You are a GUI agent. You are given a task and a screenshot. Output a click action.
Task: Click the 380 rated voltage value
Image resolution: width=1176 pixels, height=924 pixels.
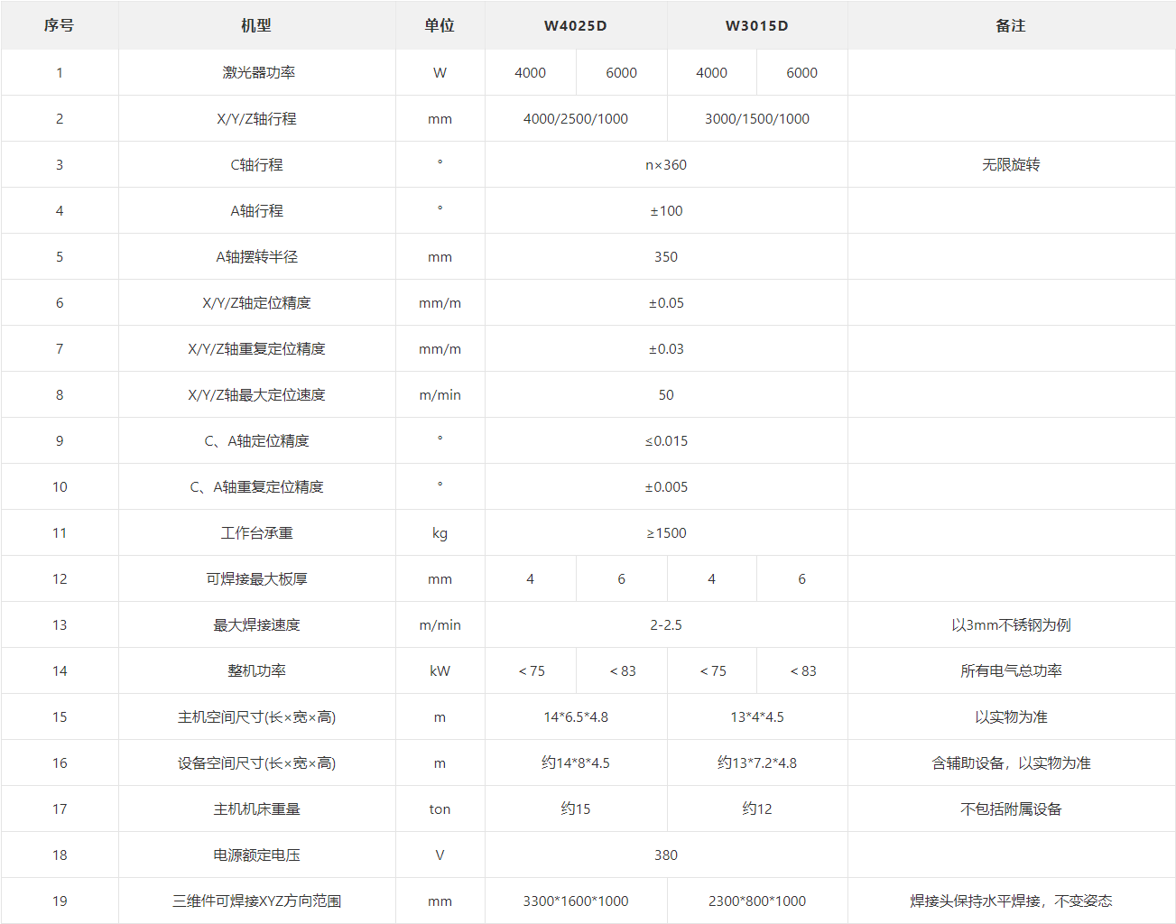[666, 855]
